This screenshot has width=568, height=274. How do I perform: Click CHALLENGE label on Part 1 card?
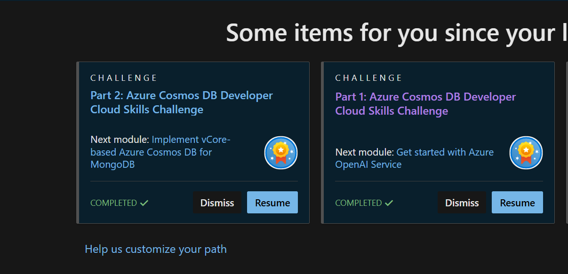click(x=368, y=78)
